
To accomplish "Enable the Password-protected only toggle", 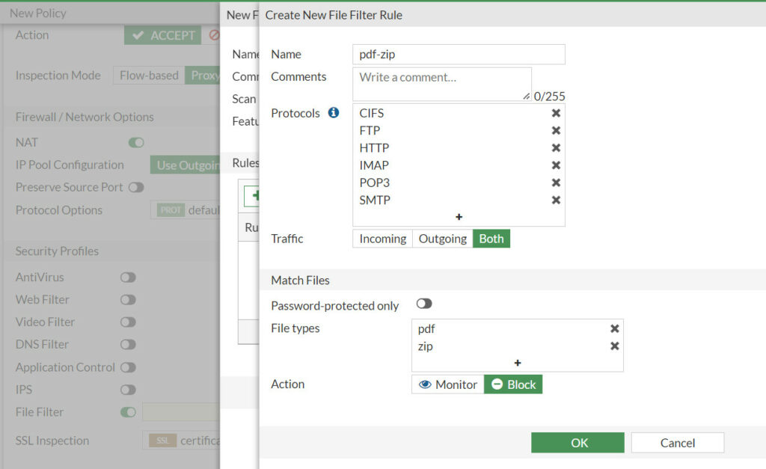I will tap(424, 304).
